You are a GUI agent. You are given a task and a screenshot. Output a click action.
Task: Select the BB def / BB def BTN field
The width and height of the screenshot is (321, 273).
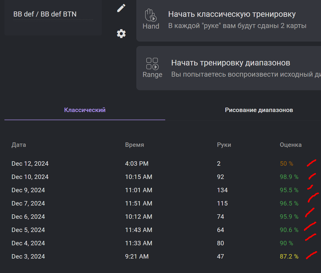pos(53,14)
